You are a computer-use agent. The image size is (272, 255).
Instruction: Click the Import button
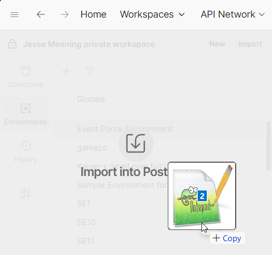tap(250, 44)
